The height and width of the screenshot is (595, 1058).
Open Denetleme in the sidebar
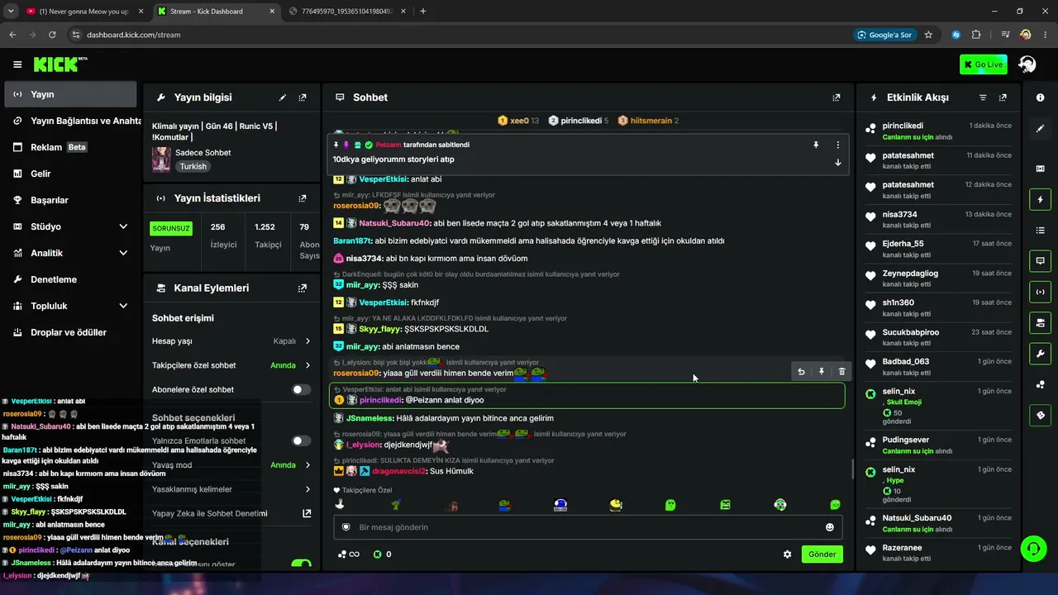pyautogui.click(x=71, y=279)
